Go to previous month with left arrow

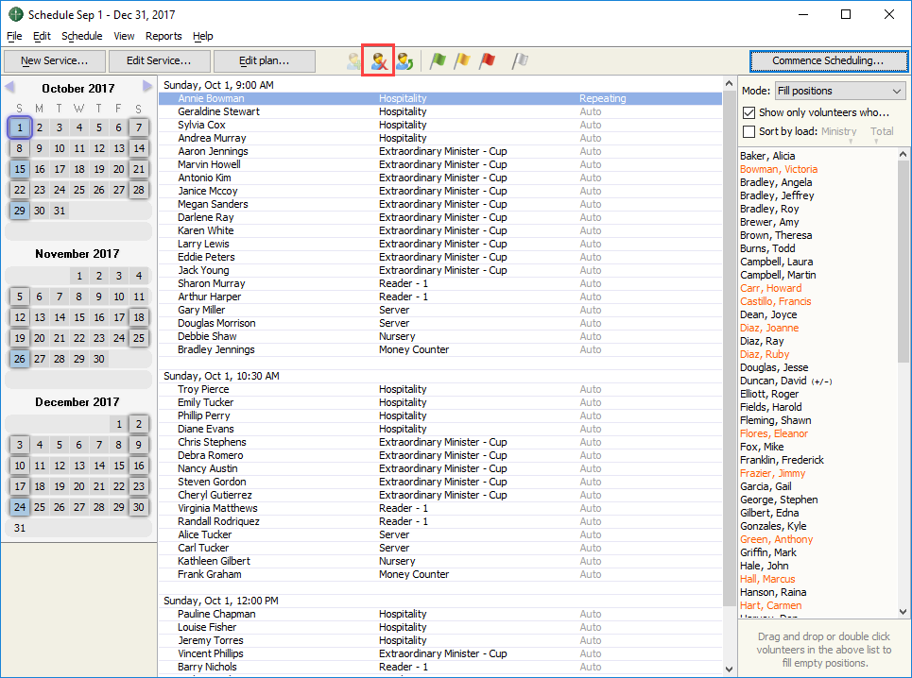(9, 88)
